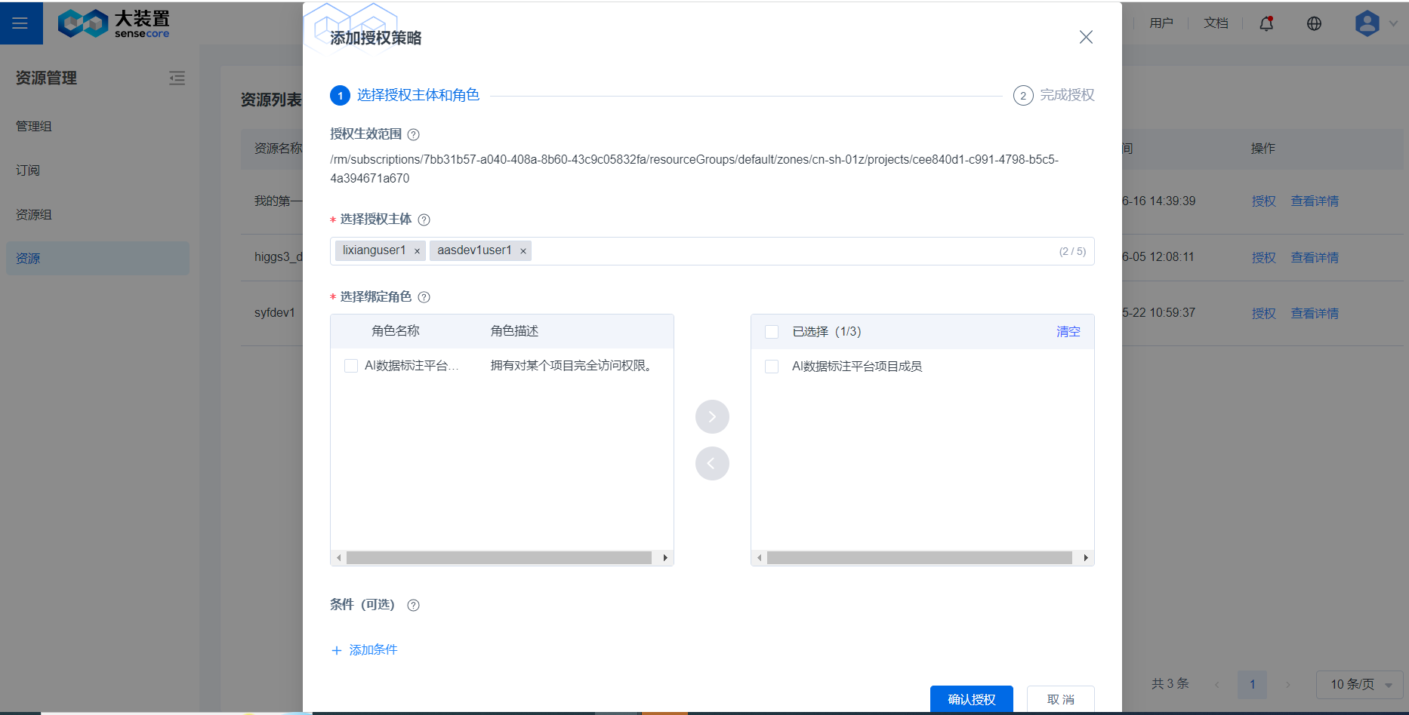Viewport: 1409px width, 715px height.
Task: Show help for 条件 (可选)
Action: tap(413, 605)
